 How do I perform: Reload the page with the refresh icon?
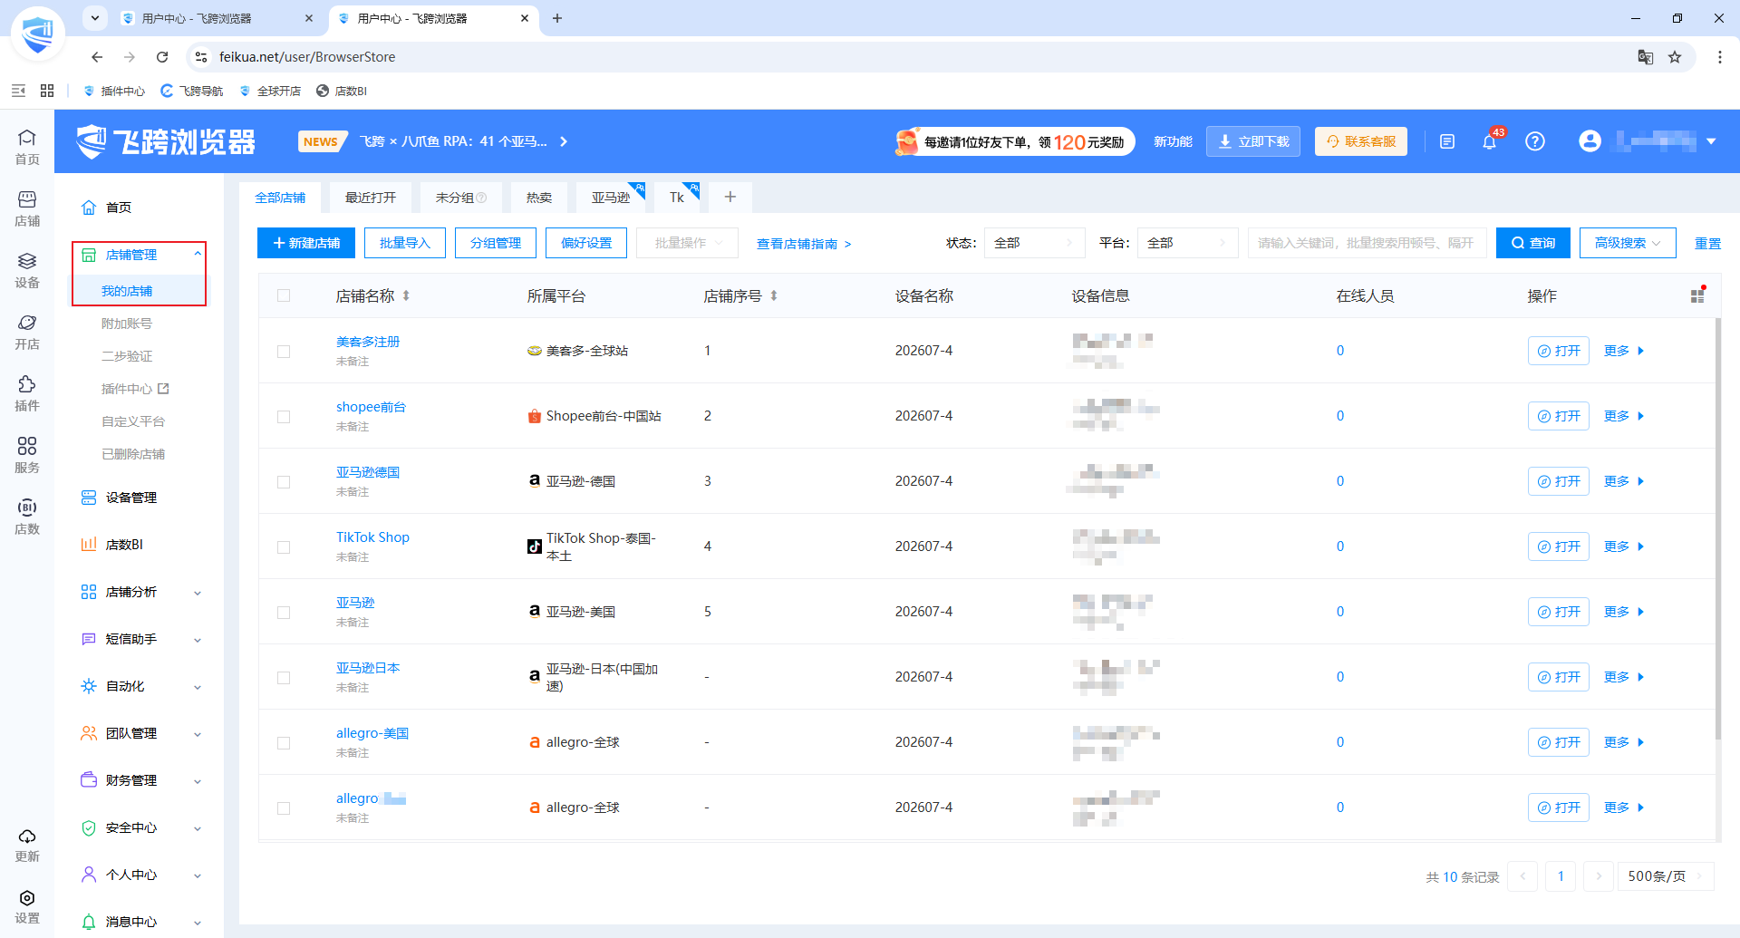point(162,57)
